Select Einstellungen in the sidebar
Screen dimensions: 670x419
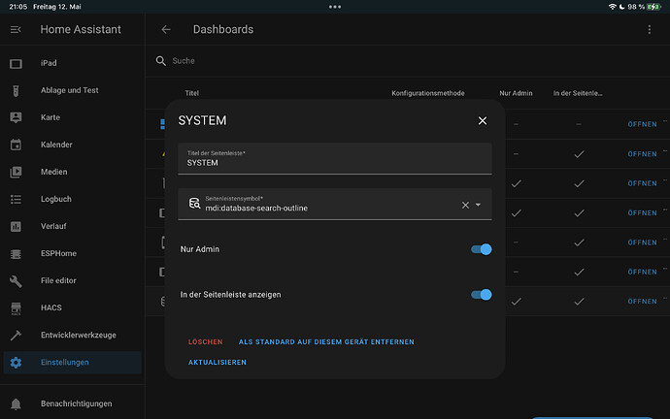point(73,363)
